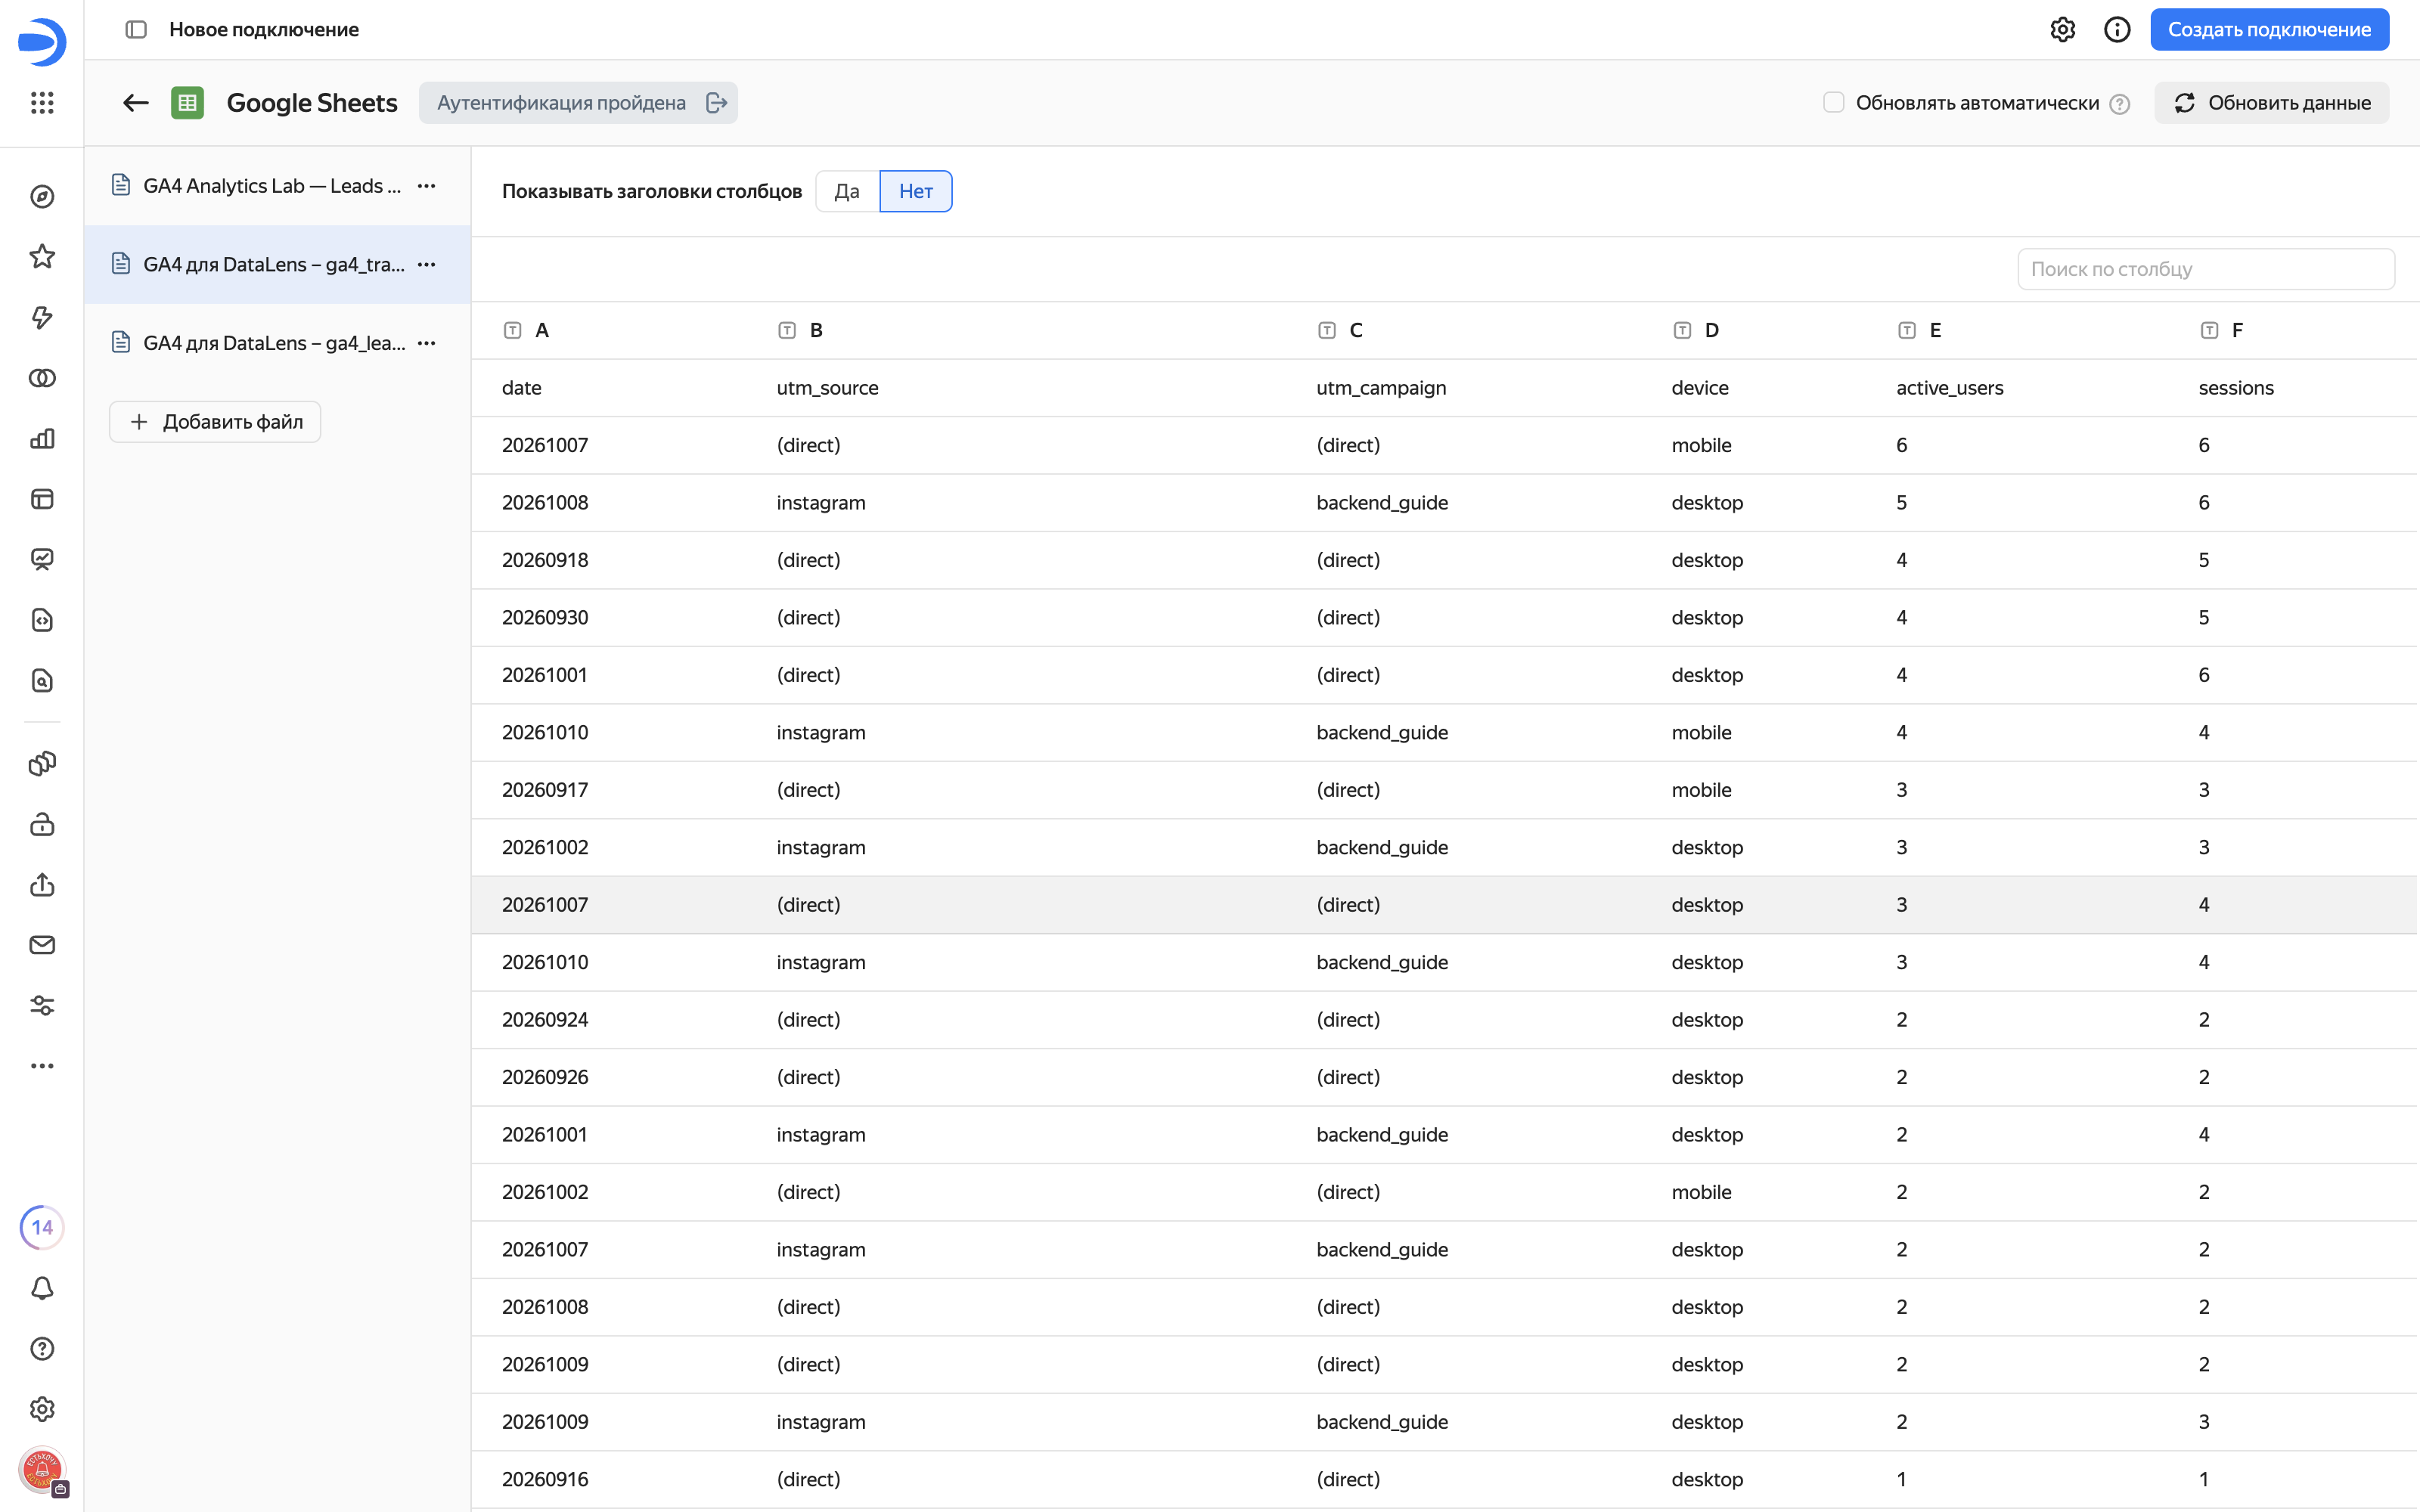
Task: Log out via the authentication exit icon
Action: pos(716,103)
